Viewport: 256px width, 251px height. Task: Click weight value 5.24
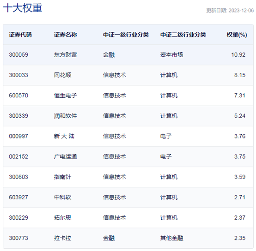[x=240, y=116]
